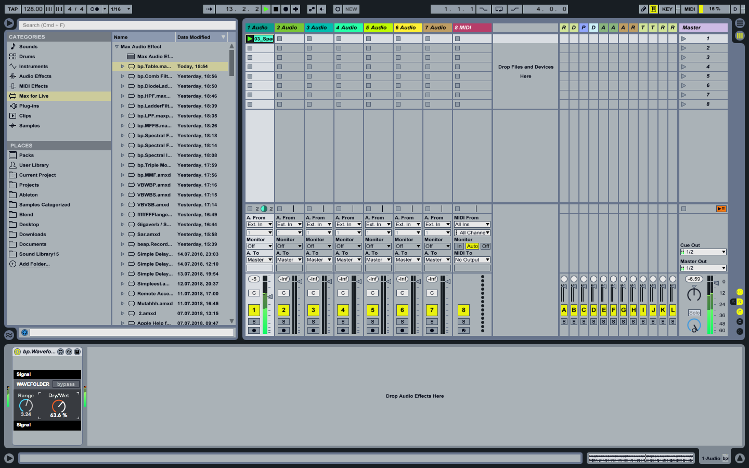
Task: Launch the 03_Spa clip in track 1
Action: click(x=250, y=38)
